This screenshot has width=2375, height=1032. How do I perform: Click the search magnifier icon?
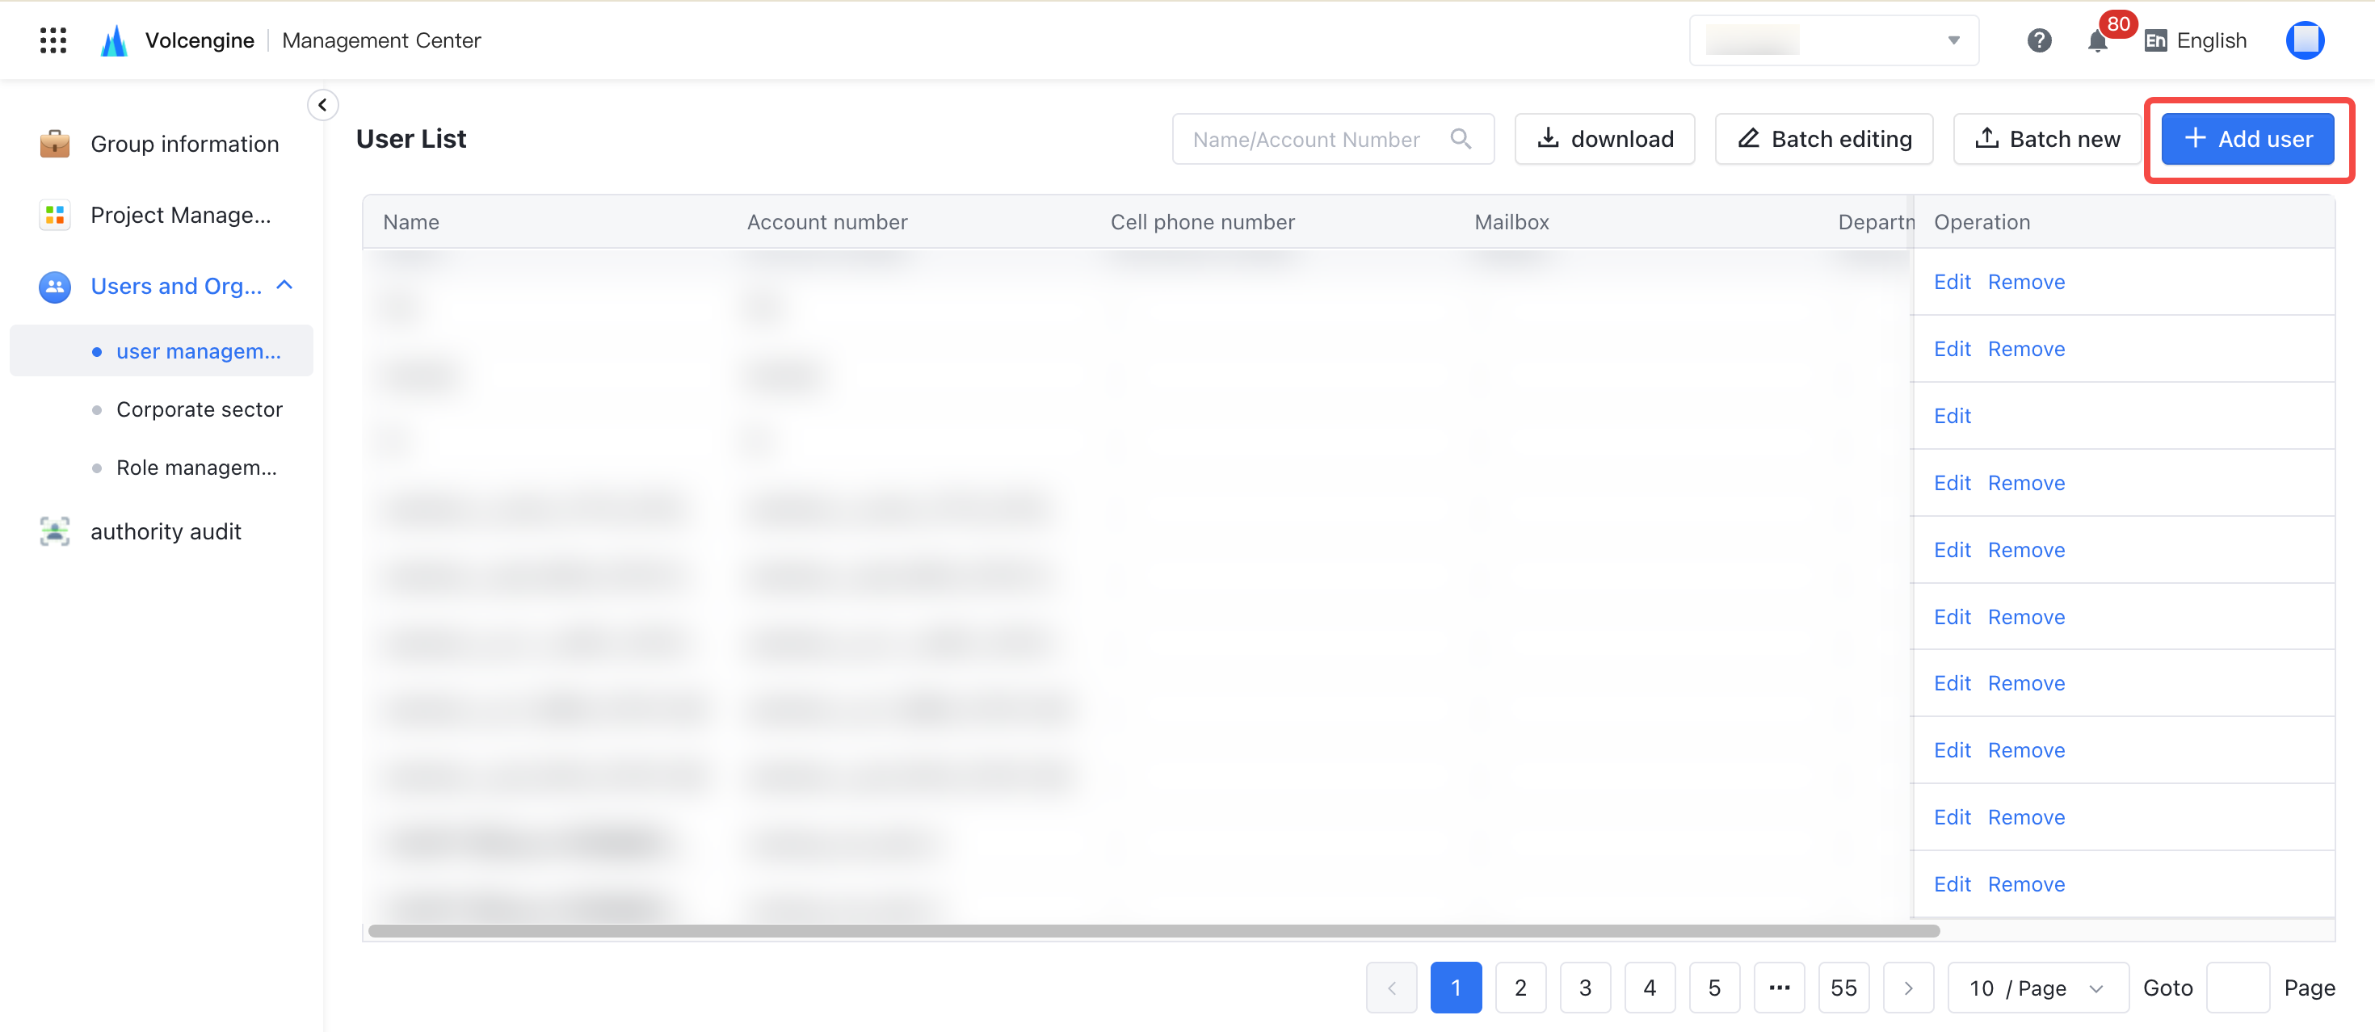click(x=1461, y=139)
